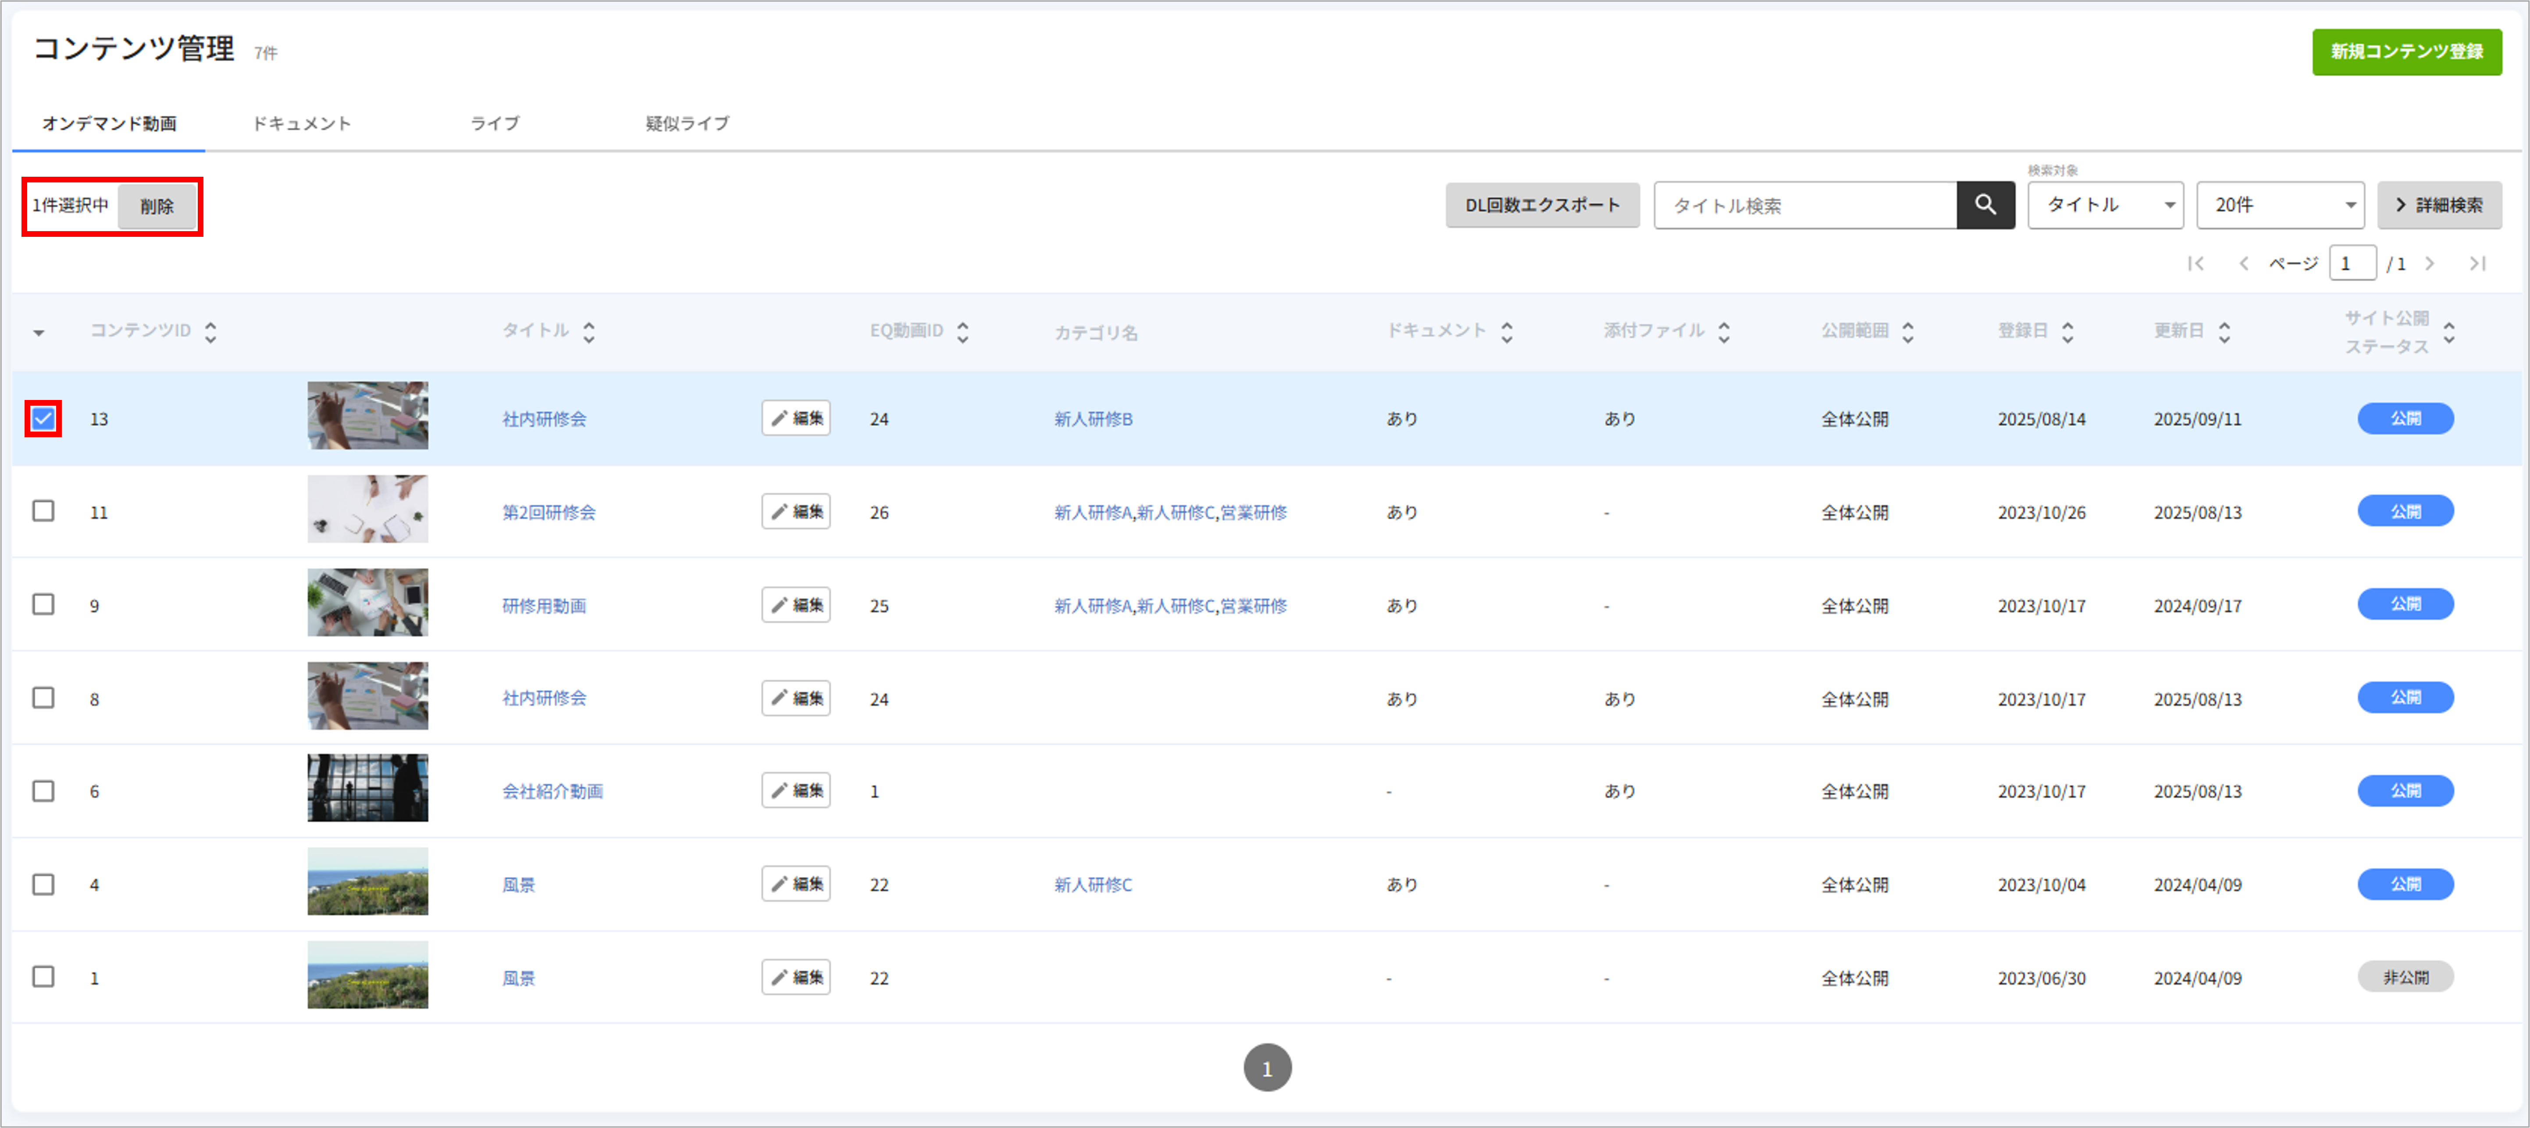Jump to the last page arrow
Image resolution: width=2530 pixels, height=1128 pixels.
point(2477,263)
